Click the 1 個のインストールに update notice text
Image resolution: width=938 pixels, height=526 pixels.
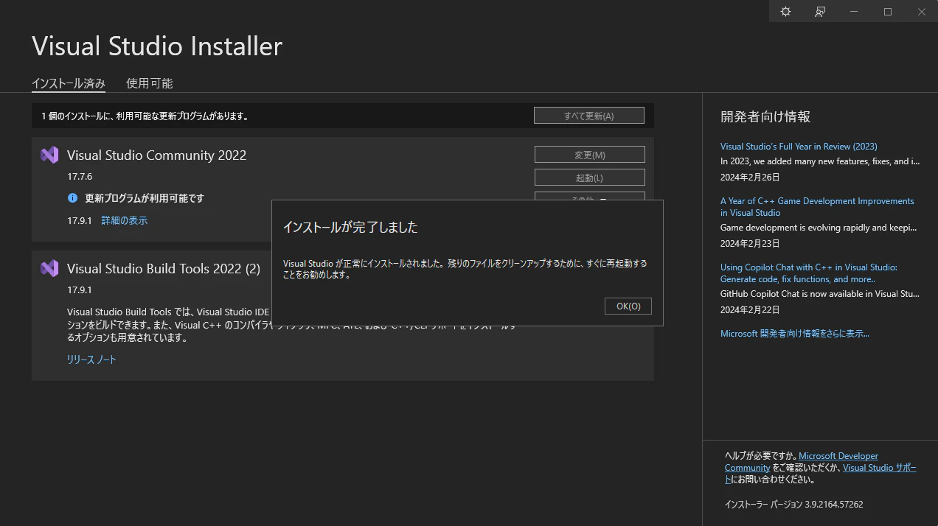click(145, 116)
